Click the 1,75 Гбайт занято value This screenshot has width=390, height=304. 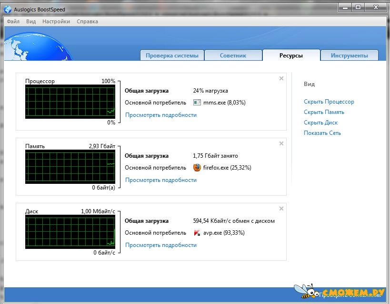[x=215, y=156]
